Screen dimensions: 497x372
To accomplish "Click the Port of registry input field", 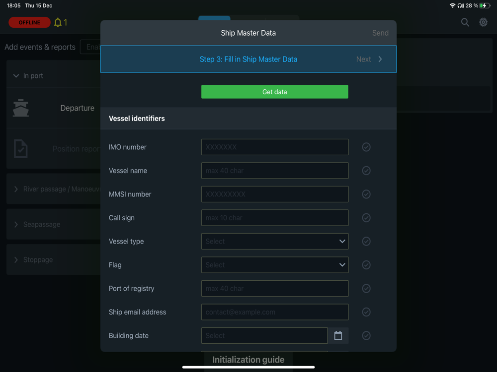I will 275,289.
